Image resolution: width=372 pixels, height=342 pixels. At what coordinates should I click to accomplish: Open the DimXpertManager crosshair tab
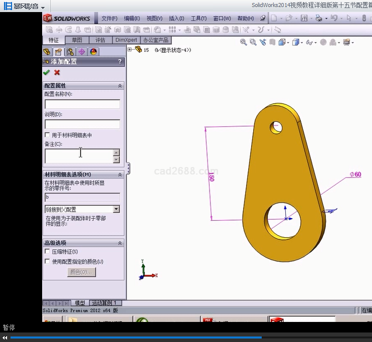point(82,52)
